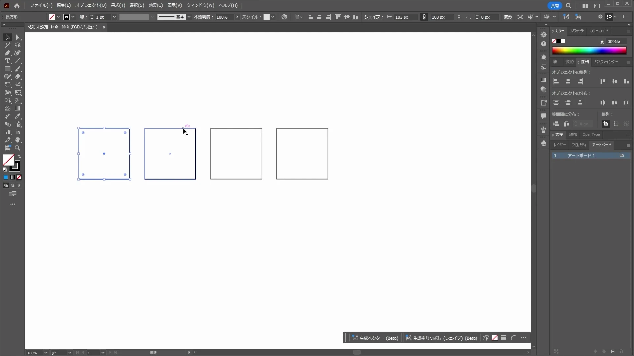The width and height of the screenshot is (634, 356).
Task: Click the 生成ベクター (Beta) button
Action: point(375,338)
